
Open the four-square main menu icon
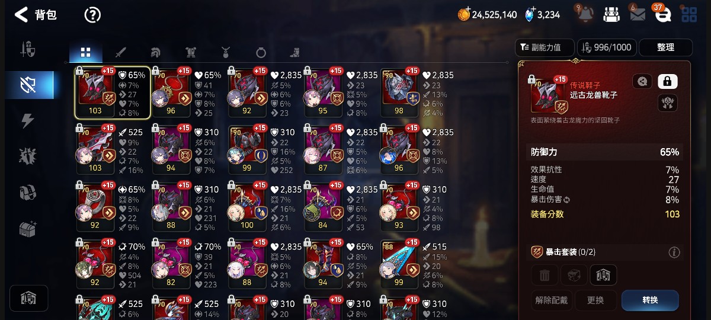pyautogui.click(x=689, y=15)
